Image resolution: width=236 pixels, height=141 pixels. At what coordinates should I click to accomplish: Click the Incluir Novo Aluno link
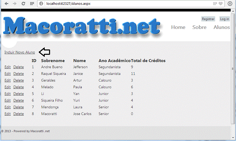pos(20,52)
